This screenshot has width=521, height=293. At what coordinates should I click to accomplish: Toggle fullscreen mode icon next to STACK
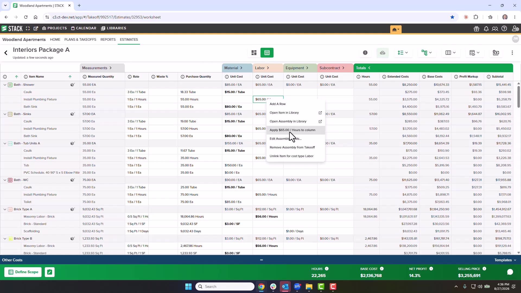[28, 28]
